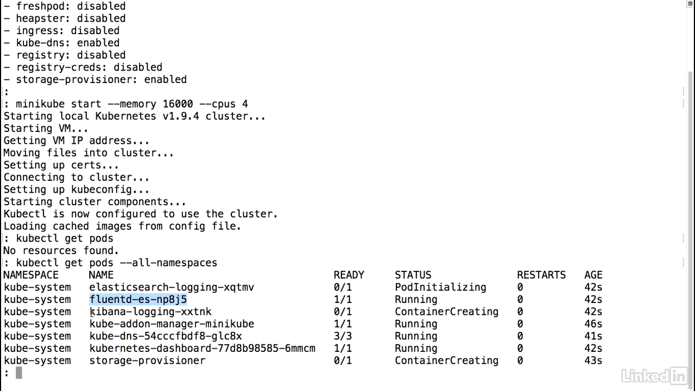Click the highlighted fluentd-es-np8j5 pod name
695x391 pixels.
pos(138,299)
